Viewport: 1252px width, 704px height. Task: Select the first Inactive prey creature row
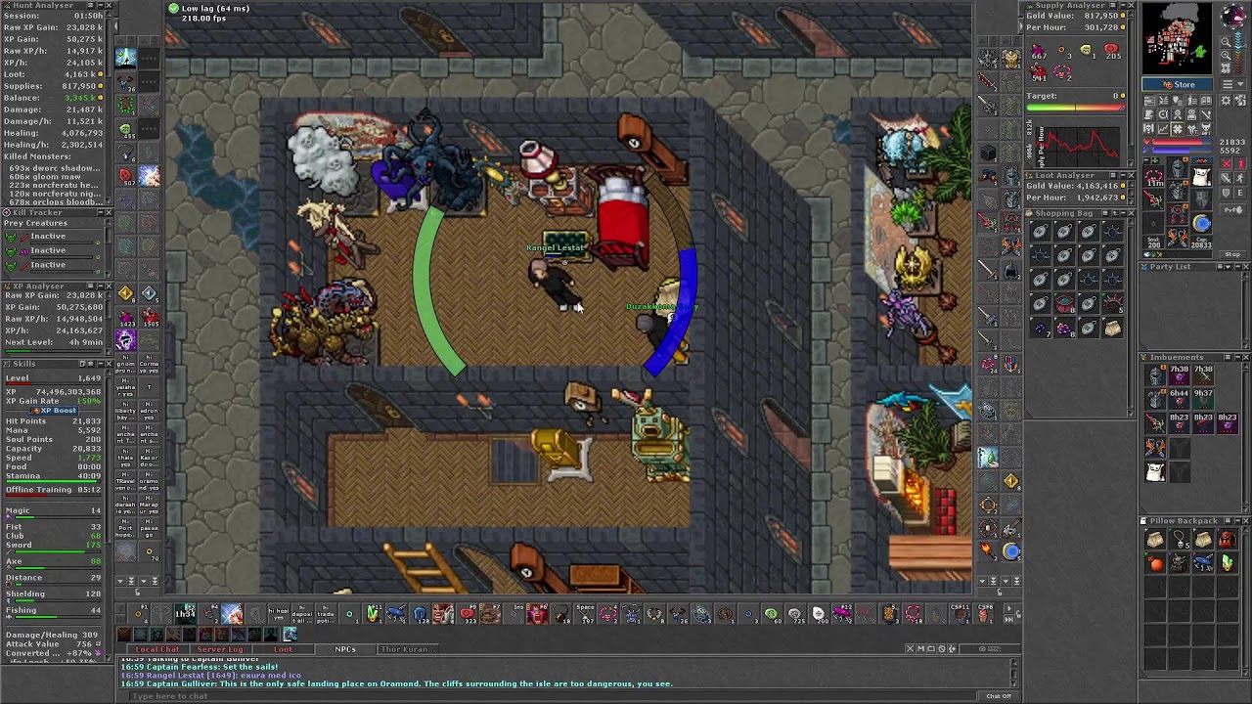point(51,237)
